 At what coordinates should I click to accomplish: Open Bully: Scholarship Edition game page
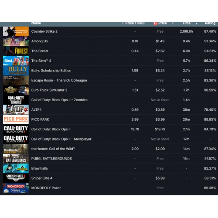[x=51, y=71]
